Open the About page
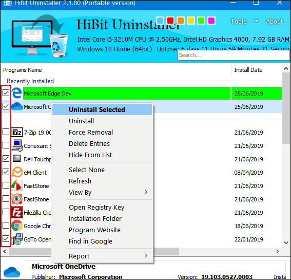This screenshot has width=291, height=280. click(274, 21)
